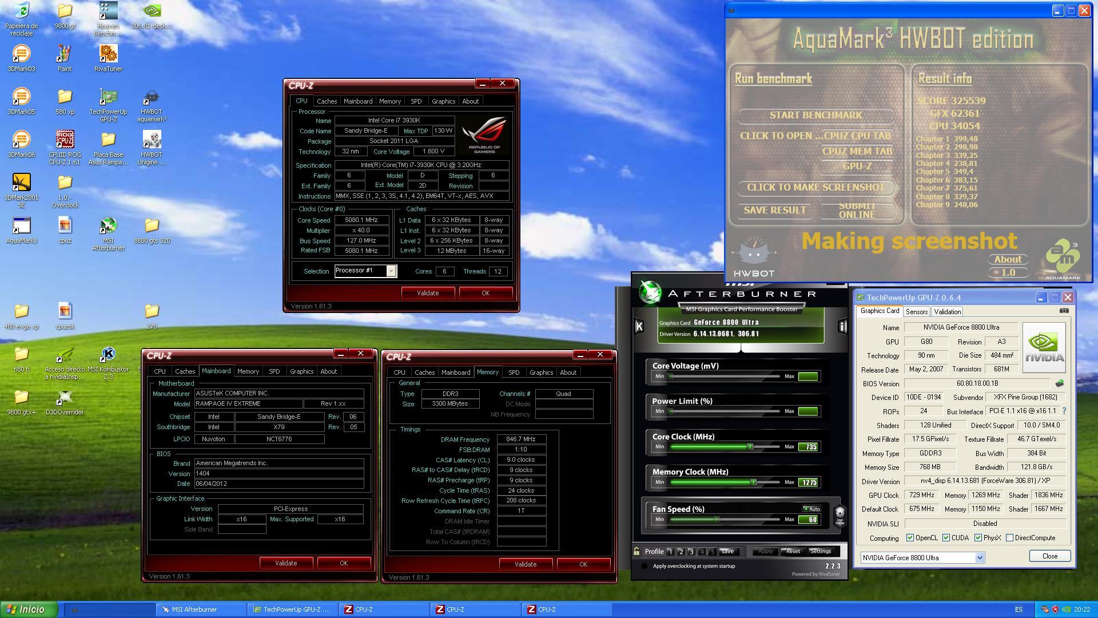Select Afterburner profile slot 1

click(x=670, y=552)
